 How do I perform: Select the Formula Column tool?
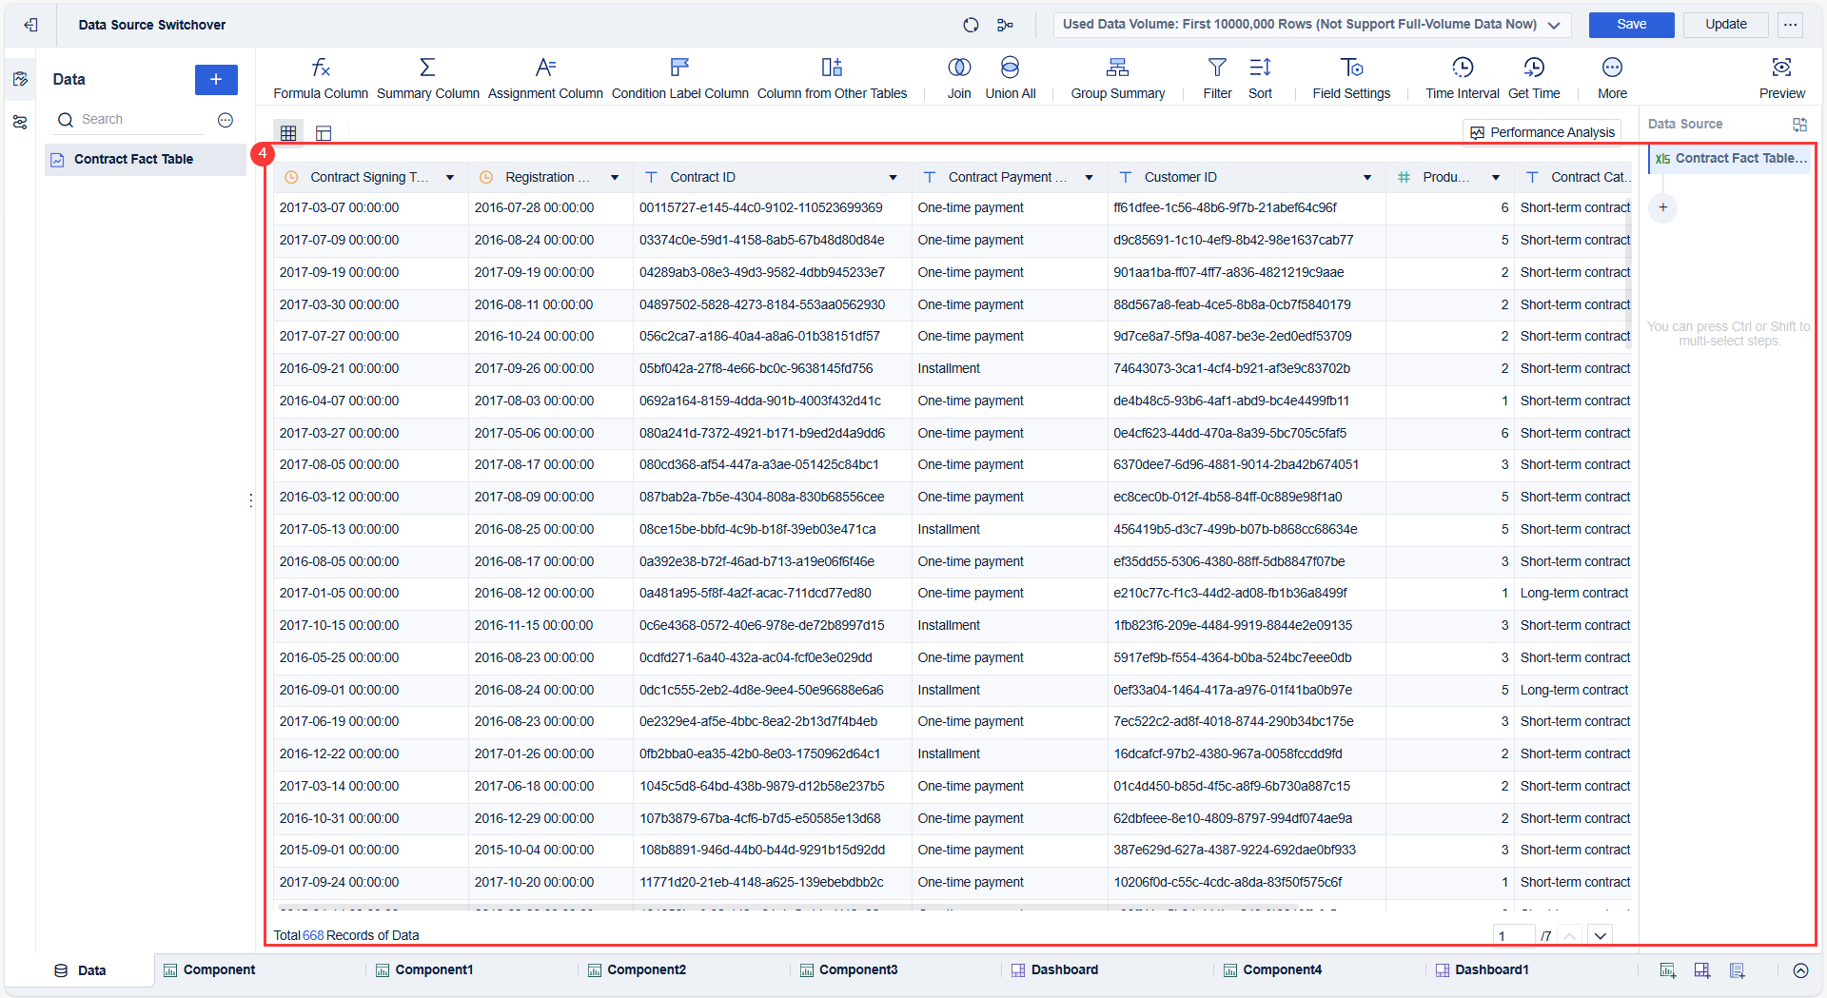click(320, 76)
